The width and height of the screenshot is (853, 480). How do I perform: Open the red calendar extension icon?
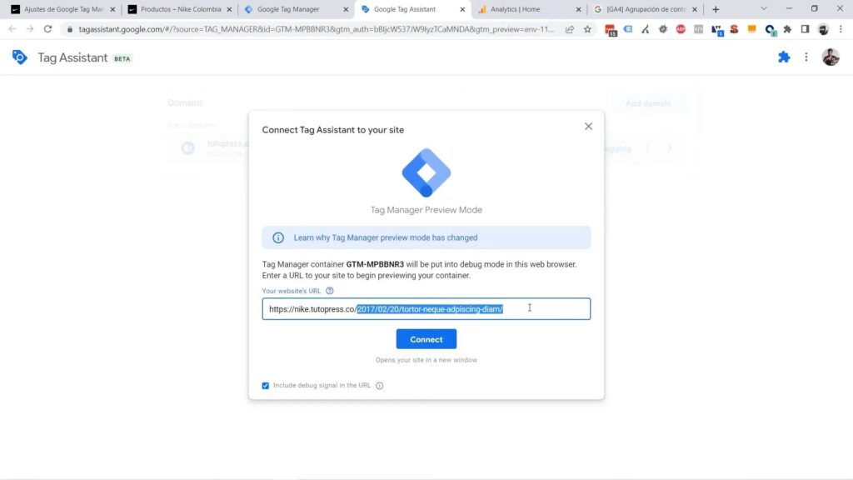point(611,31)
